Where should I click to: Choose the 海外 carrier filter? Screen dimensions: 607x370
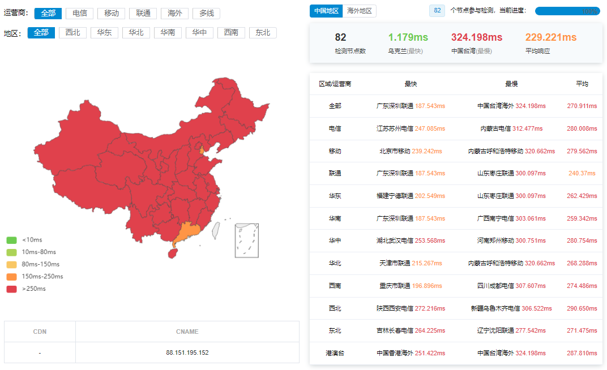pyautogui.click(x=175, y=13)
